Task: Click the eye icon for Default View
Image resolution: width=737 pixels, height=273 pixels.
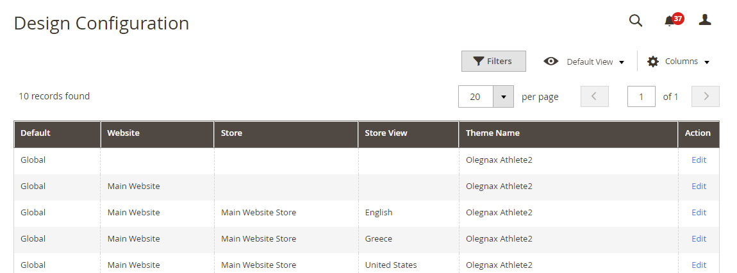Action: pyautogui.click(x=551, y=61)
